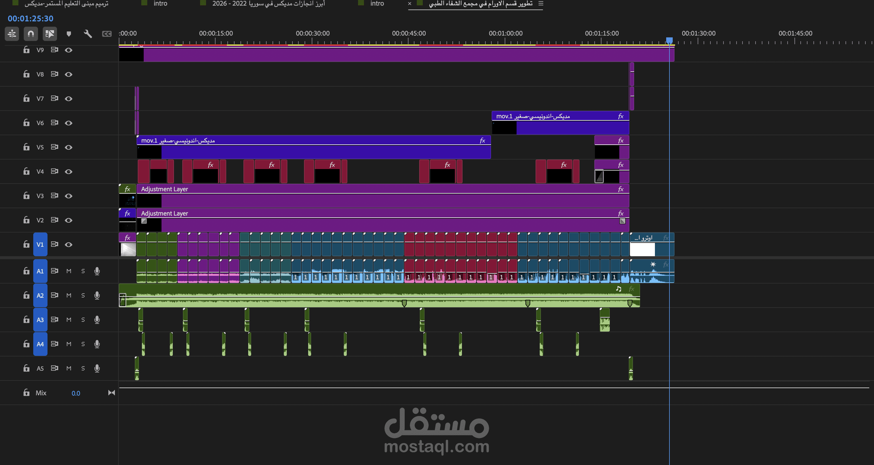
Task: Toggle insert sequence as nest icon
Action: 12,34
